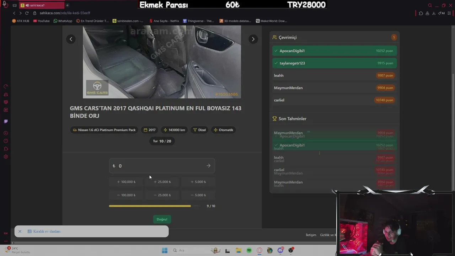This screenshot has height=256, width=455.
Task: Click the price guess input field
Action: click(162, 166)
